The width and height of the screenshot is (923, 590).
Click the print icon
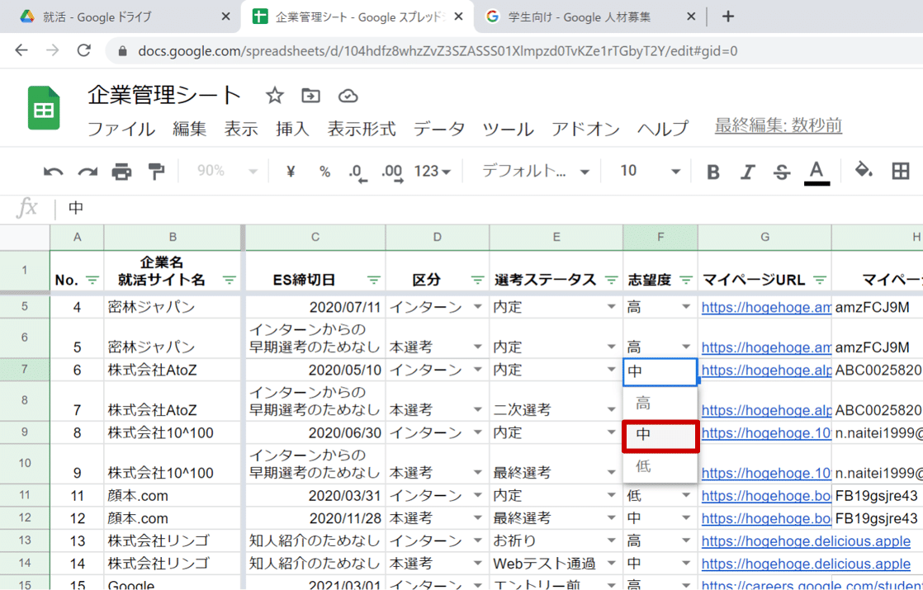click(x=122, y=172)
